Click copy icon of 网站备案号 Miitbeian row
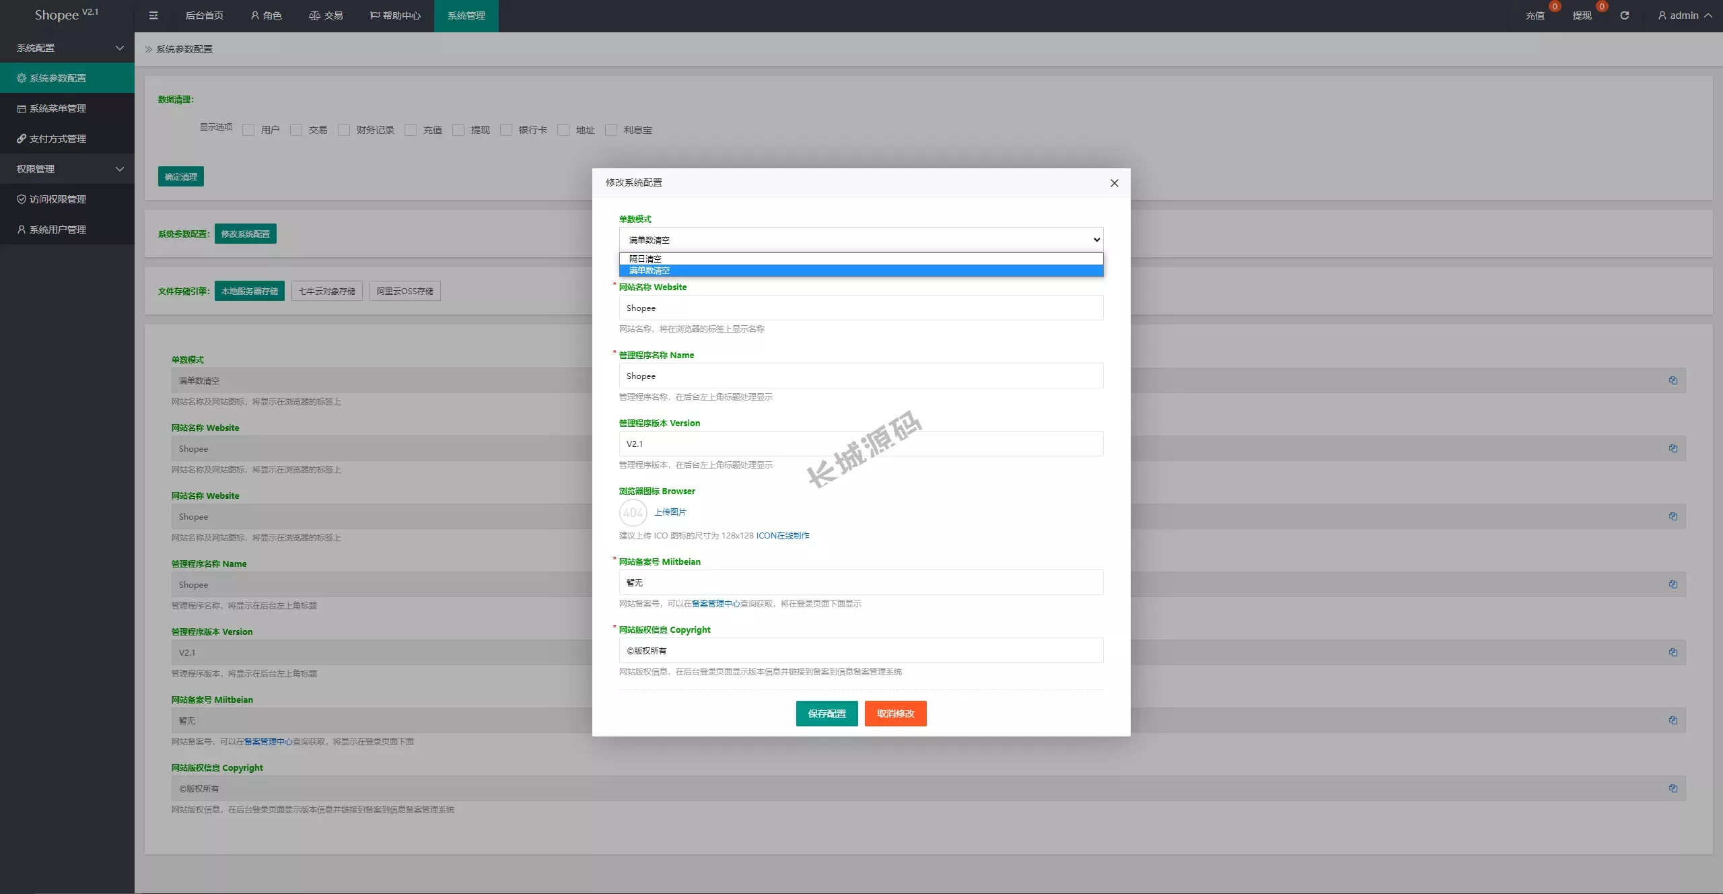The width and height of the screenshot is (1723, 894). click(1673, 720)
